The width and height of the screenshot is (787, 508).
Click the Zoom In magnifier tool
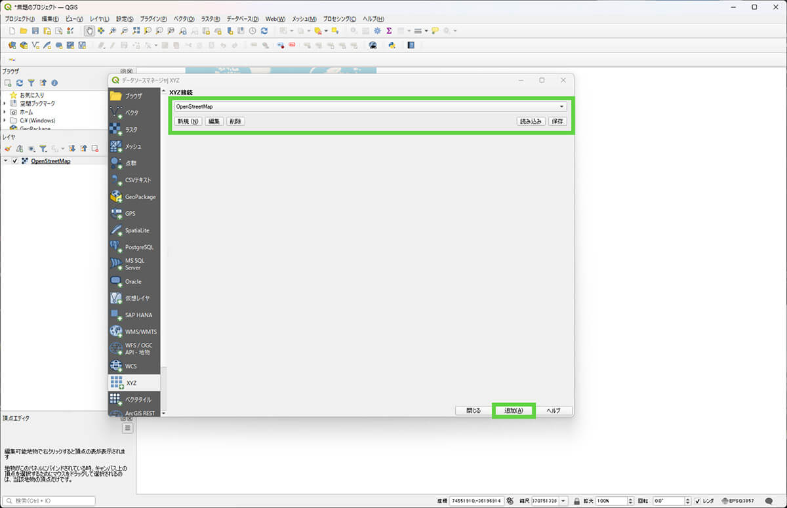pos(113,31)
